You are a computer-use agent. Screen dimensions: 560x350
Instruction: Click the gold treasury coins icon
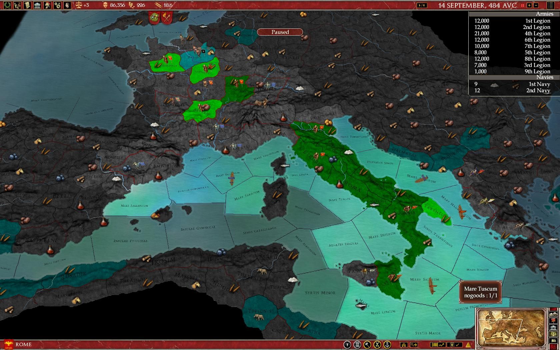click(x=132, y=5)
